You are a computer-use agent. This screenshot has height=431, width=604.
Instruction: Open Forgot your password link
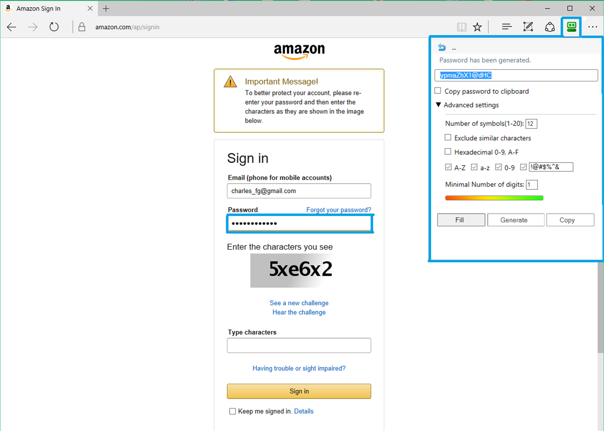[x=338, y=210]
